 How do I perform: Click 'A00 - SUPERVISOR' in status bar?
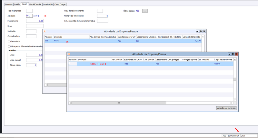coord(231,136)
